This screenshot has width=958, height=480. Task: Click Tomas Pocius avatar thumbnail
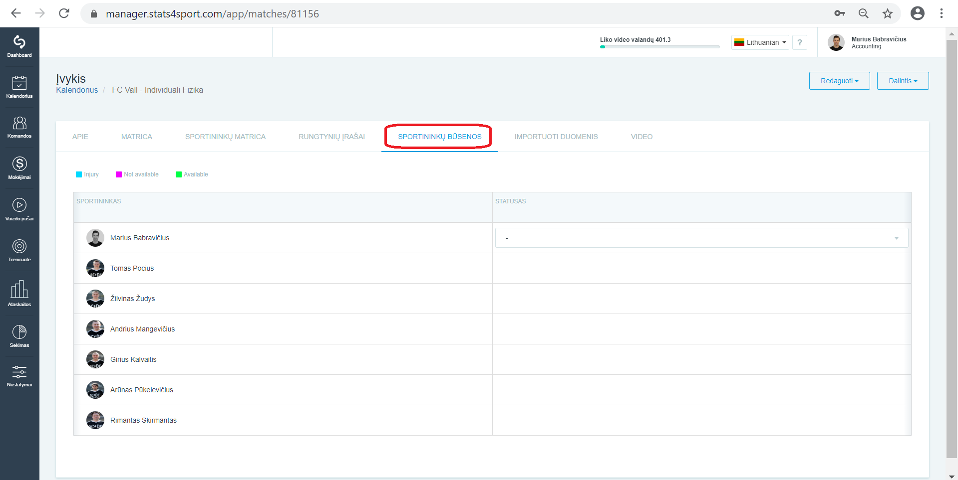coord(95,268)
